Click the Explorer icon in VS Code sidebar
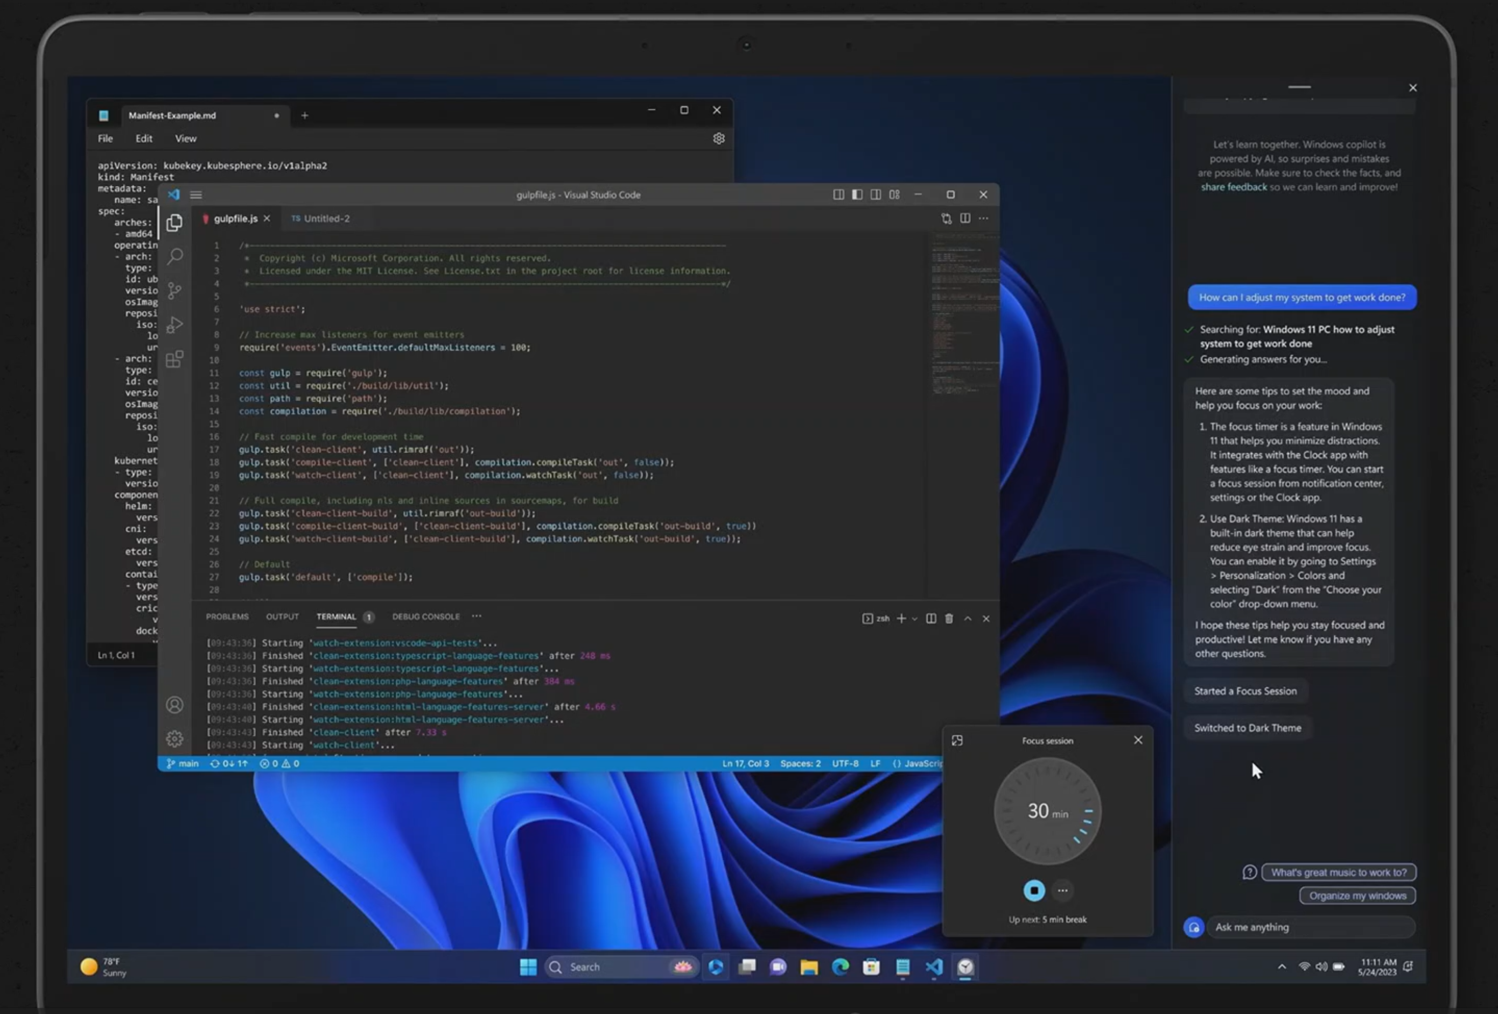 point(174,221)
